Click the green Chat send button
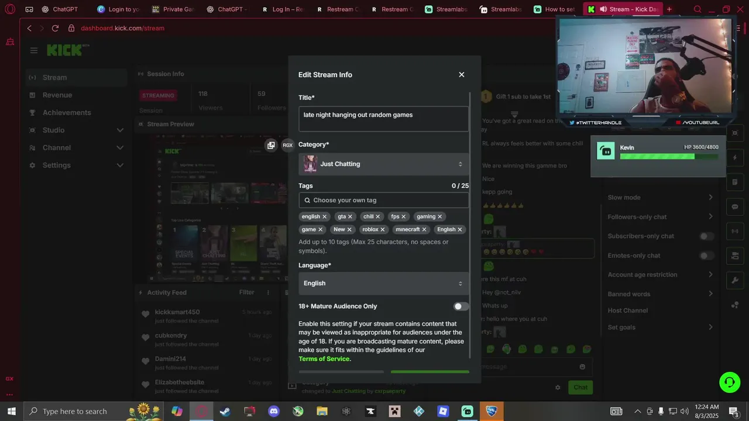Image resolution: width=749 pixels, height=421 pixels. pyautogui.click(x=580, y=387)
